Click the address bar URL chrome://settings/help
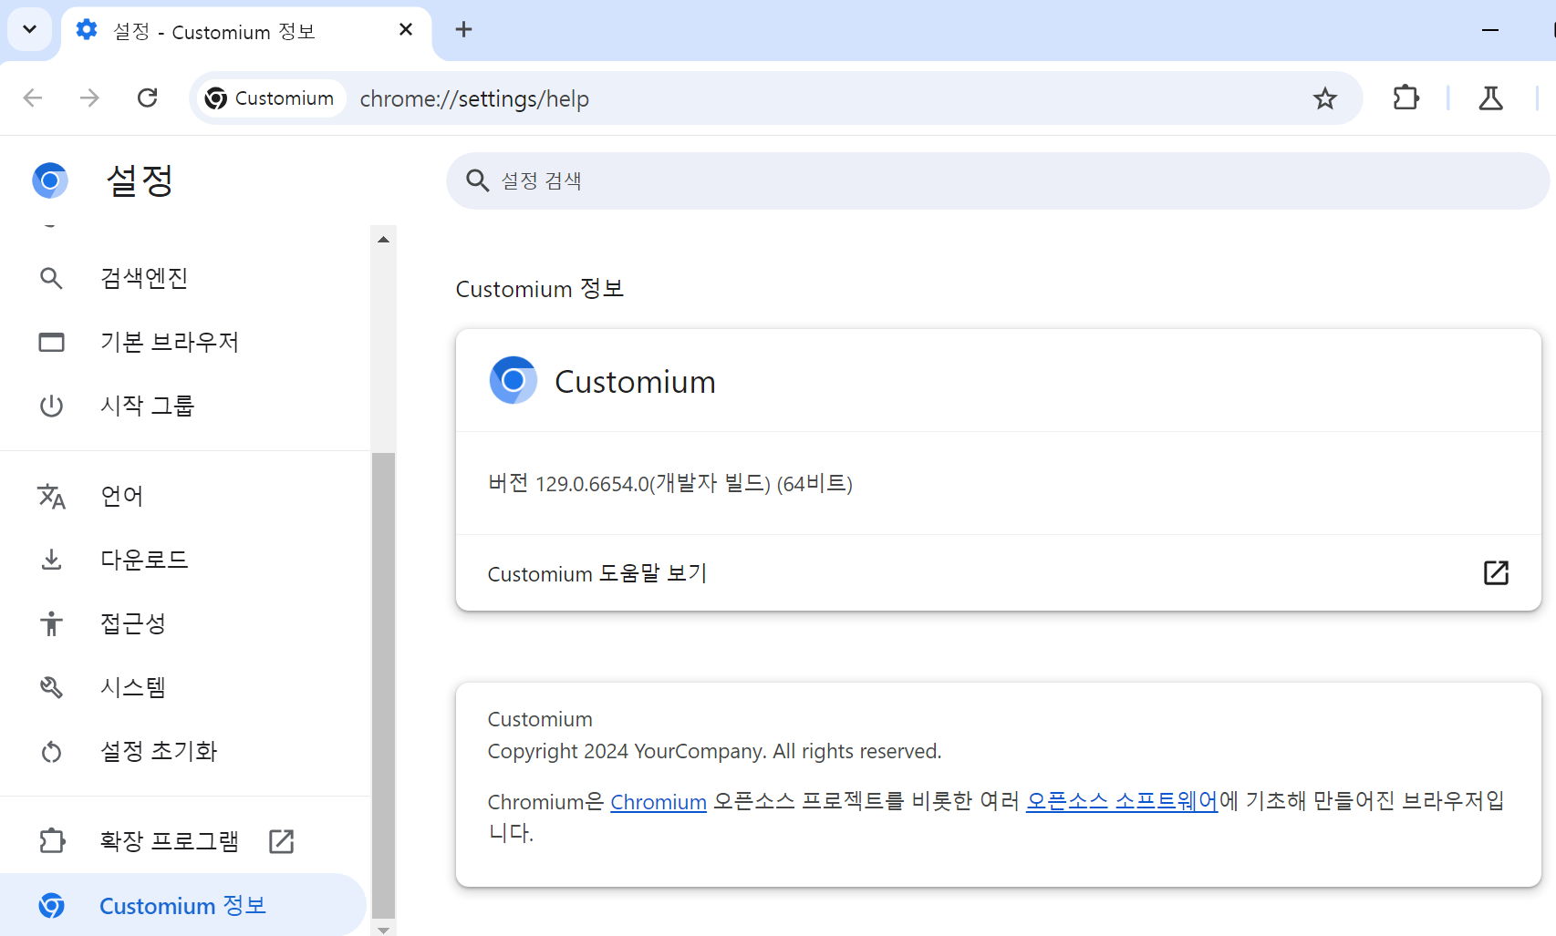 click(474, 98)
